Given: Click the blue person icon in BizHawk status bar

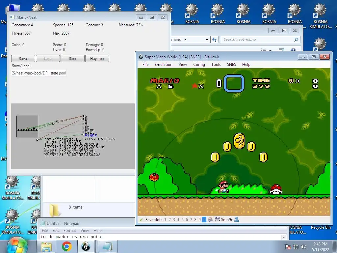Looking at the screenshot, I should tap(237, 220).
